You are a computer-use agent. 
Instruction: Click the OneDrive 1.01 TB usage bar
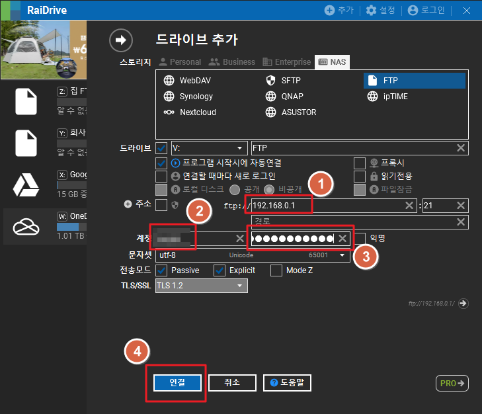[x=71, y=227]
